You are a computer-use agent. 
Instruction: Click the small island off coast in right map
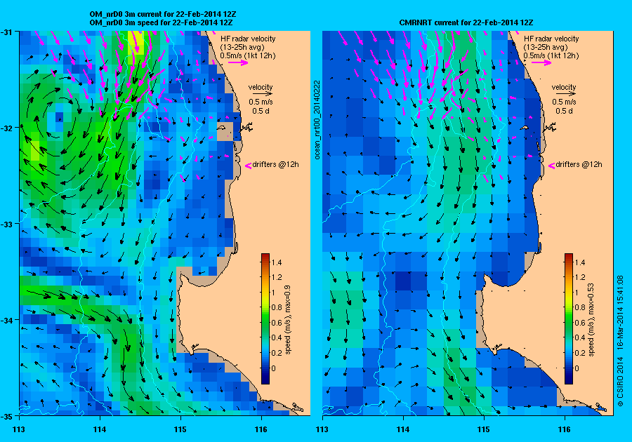coord(525,128)
